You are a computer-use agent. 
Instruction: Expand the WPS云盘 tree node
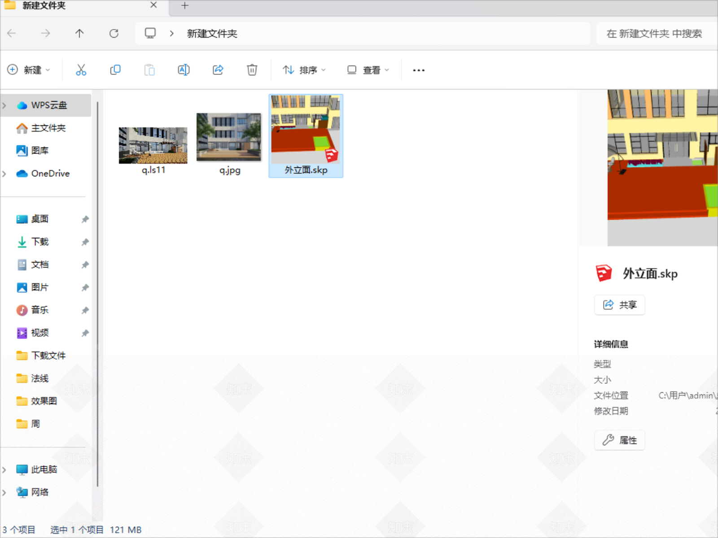coord(4,105)
